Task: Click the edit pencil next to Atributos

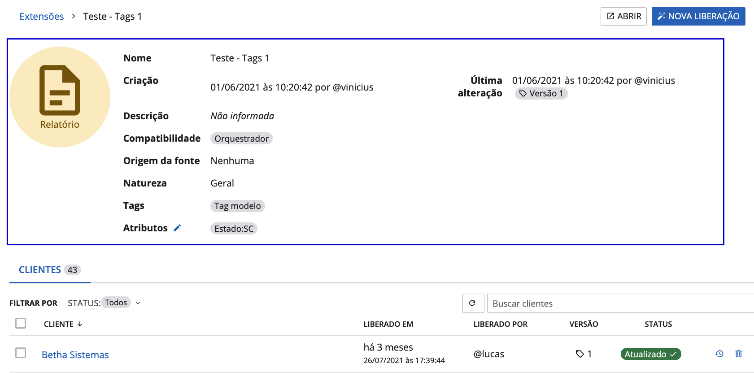Action: pyautogui.click(x=177, y=228)
